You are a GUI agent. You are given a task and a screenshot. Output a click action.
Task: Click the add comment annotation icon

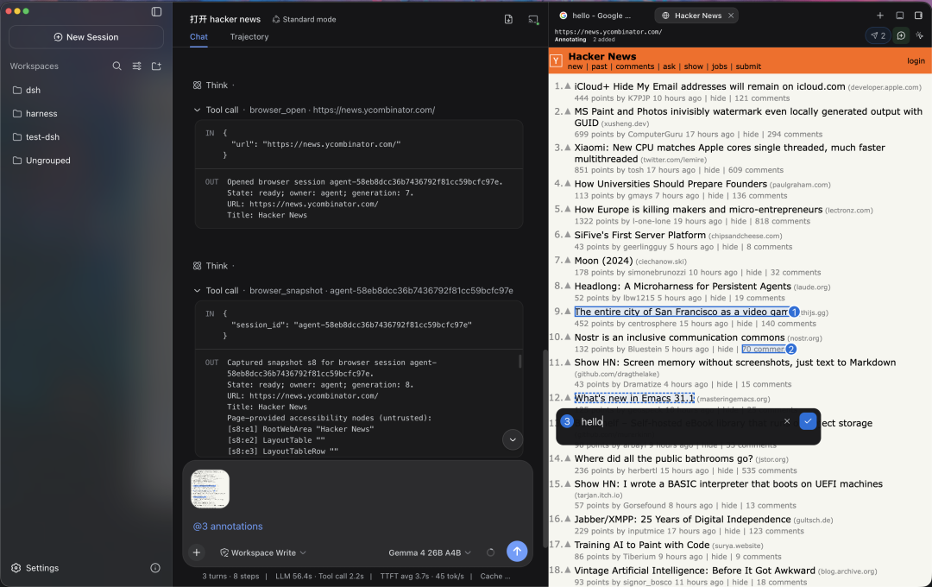901,35
